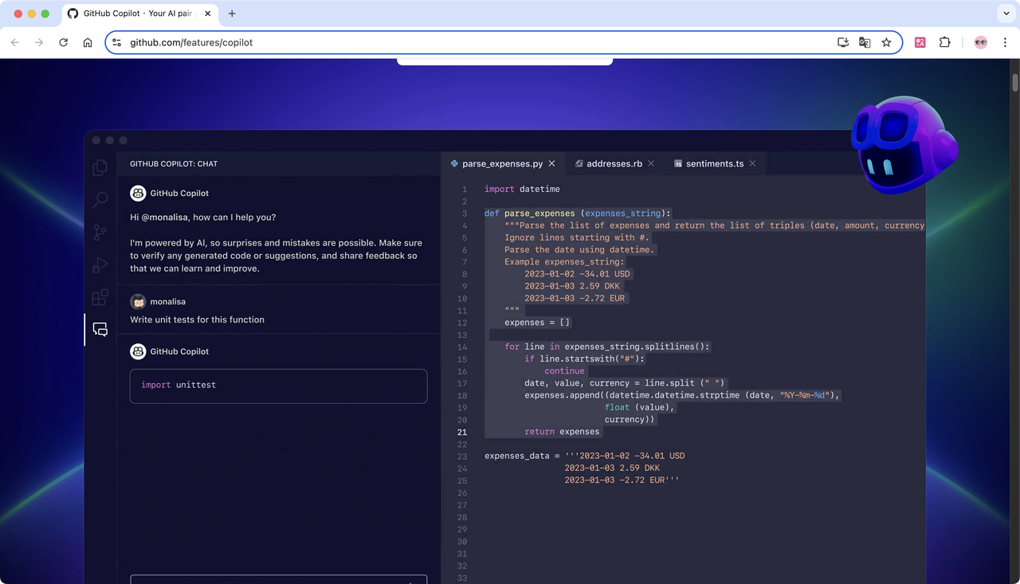Open a new browser tab
This screenshot has width=1020, height=584.
(232, 14)
